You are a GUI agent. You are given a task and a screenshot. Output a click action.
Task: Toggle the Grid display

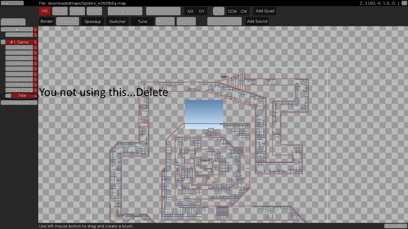186,21
